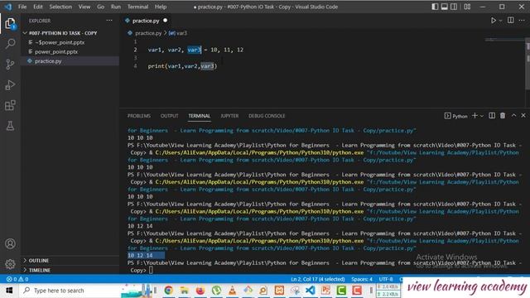Open Google Chrome from taskbar
Image resolution: width=530 pixels, height=298 pixels.
click(168, 291)
